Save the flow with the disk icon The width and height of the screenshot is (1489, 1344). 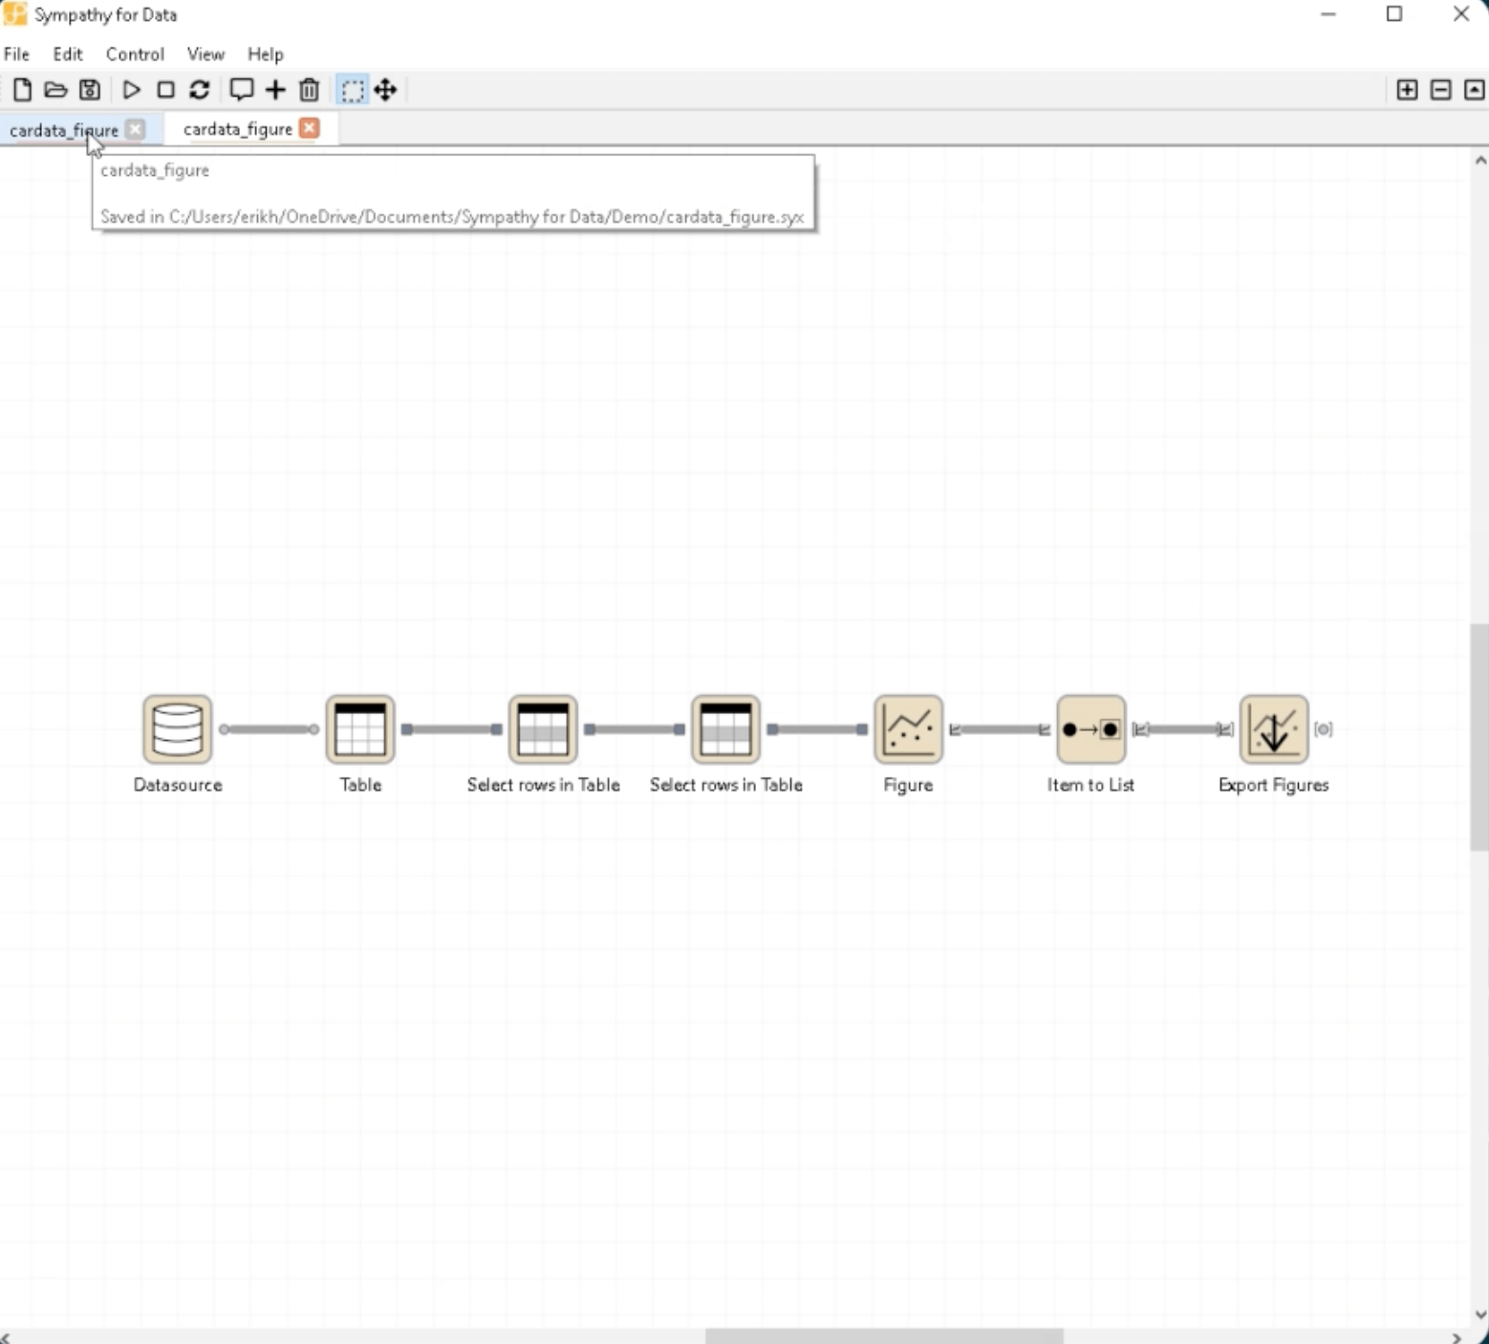[90, 90]
